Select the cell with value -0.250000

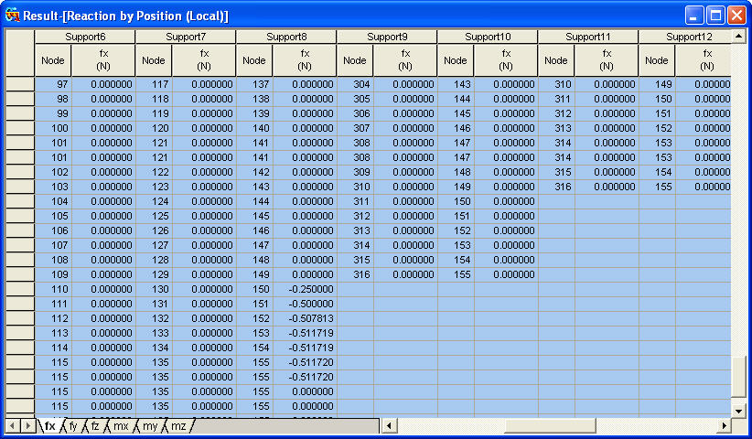(x=305, y=289)
